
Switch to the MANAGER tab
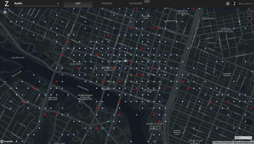pyautogui.click(x=107, y=4)
